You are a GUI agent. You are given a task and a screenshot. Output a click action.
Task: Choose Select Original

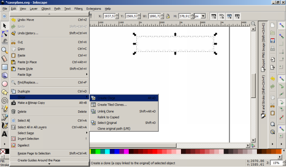pyautogui.click(x=124, y=122)
